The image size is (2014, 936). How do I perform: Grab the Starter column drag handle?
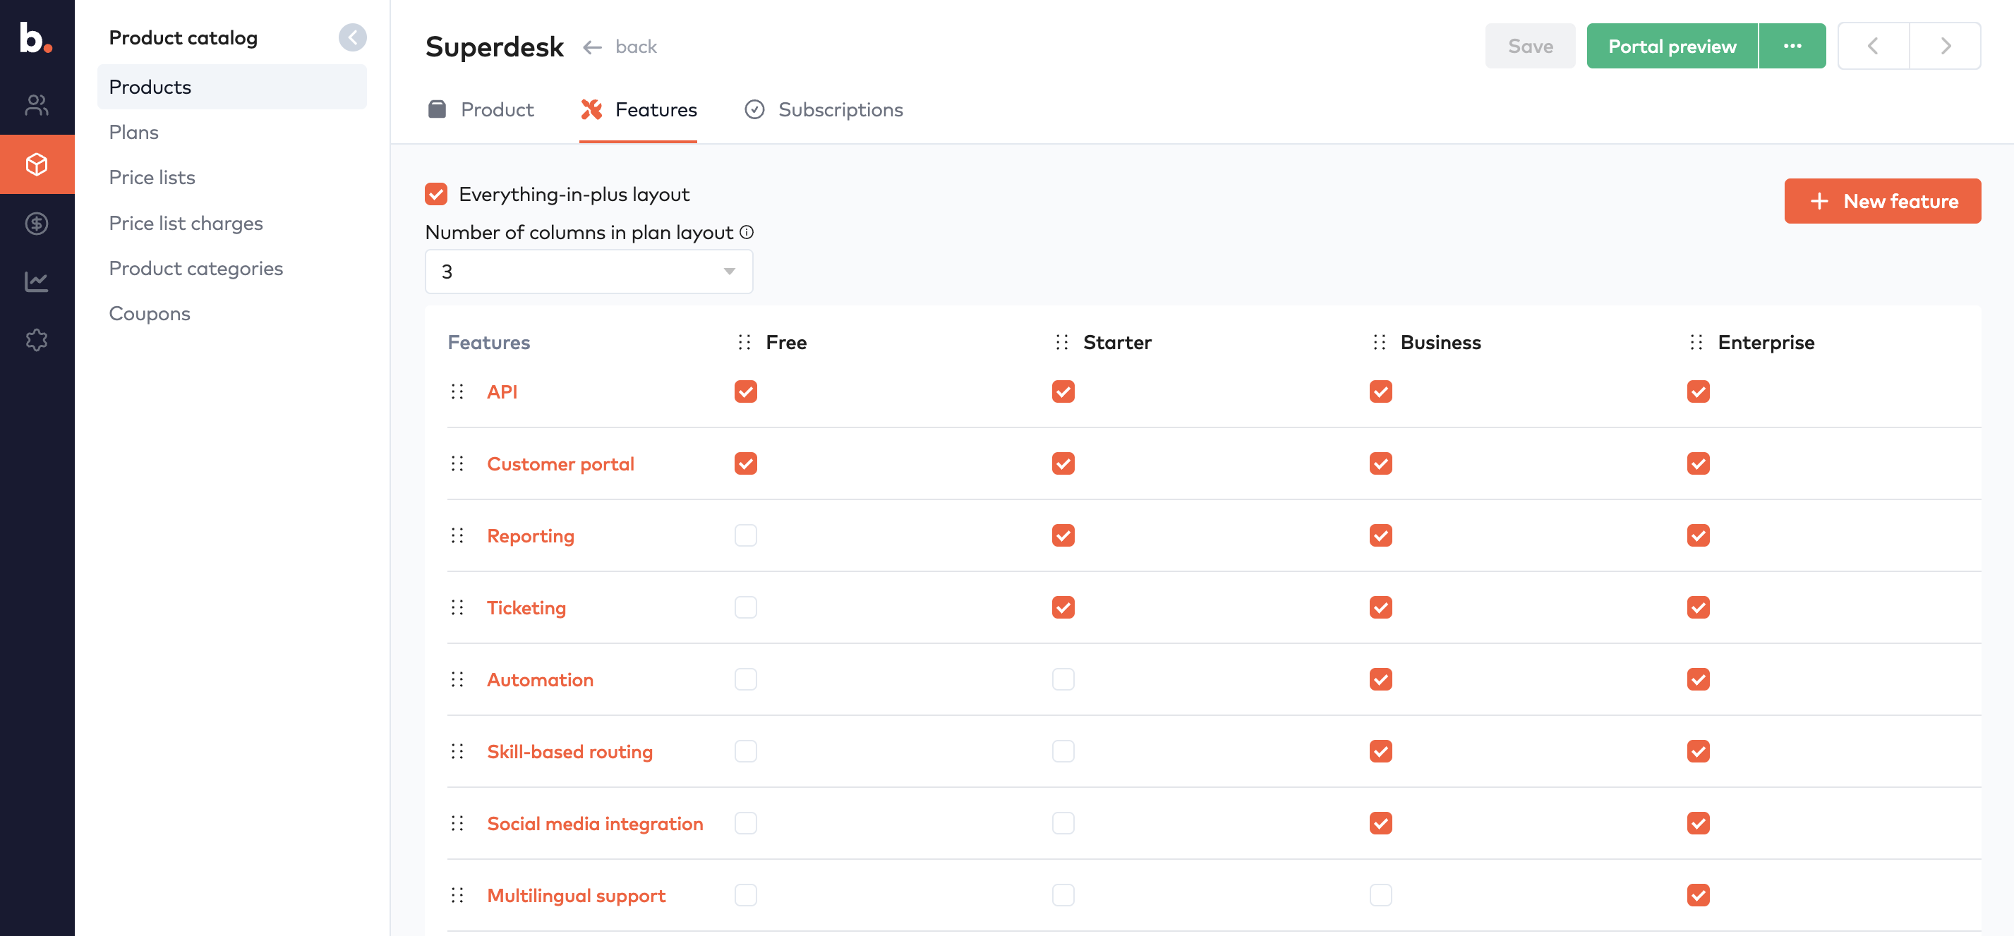pos(1062,342)
